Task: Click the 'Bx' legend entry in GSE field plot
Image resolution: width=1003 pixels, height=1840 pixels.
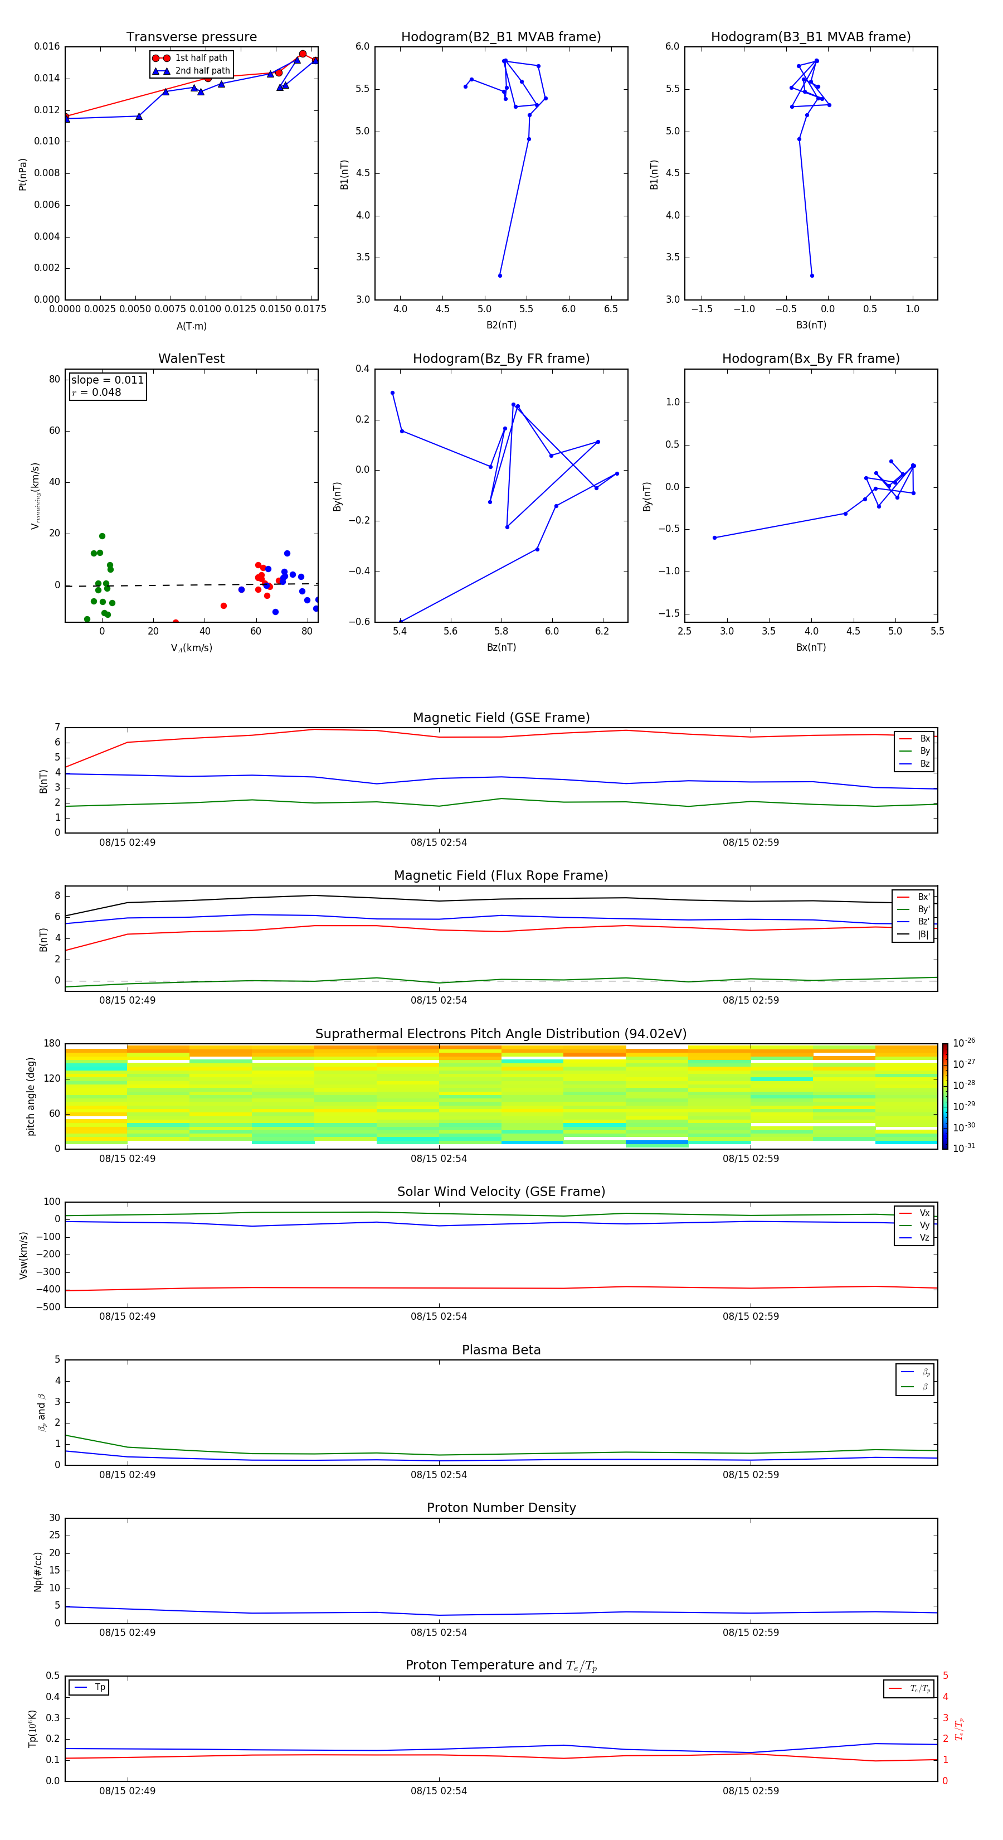Action: pos(914,739)
